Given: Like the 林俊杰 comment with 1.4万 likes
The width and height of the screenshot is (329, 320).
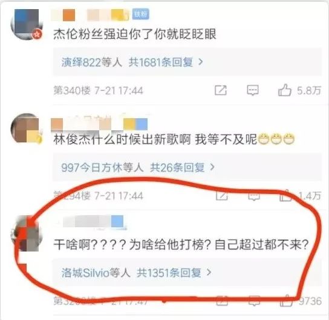Looking at the screenshot, I should point(285,196).
